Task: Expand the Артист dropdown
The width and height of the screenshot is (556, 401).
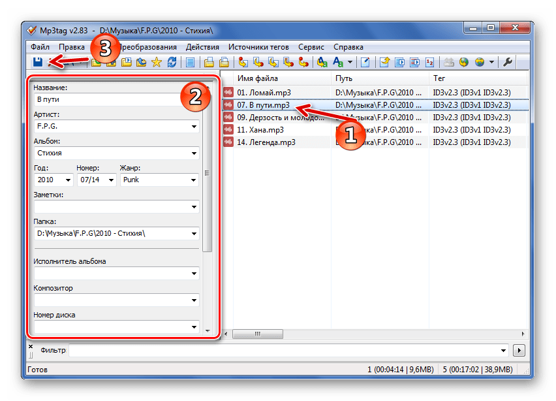Action: [x=194, y=126]
